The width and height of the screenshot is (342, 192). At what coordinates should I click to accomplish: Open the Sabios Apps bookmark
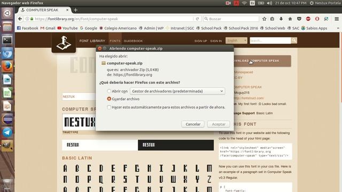click(314, 28)
